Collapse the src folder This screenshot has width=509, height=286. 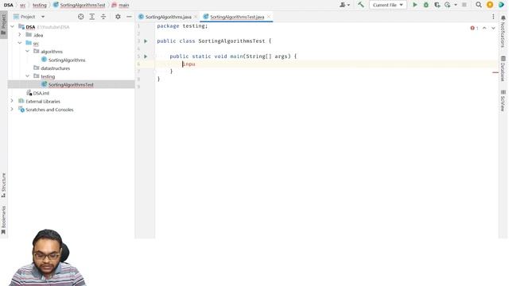(20, 43)
